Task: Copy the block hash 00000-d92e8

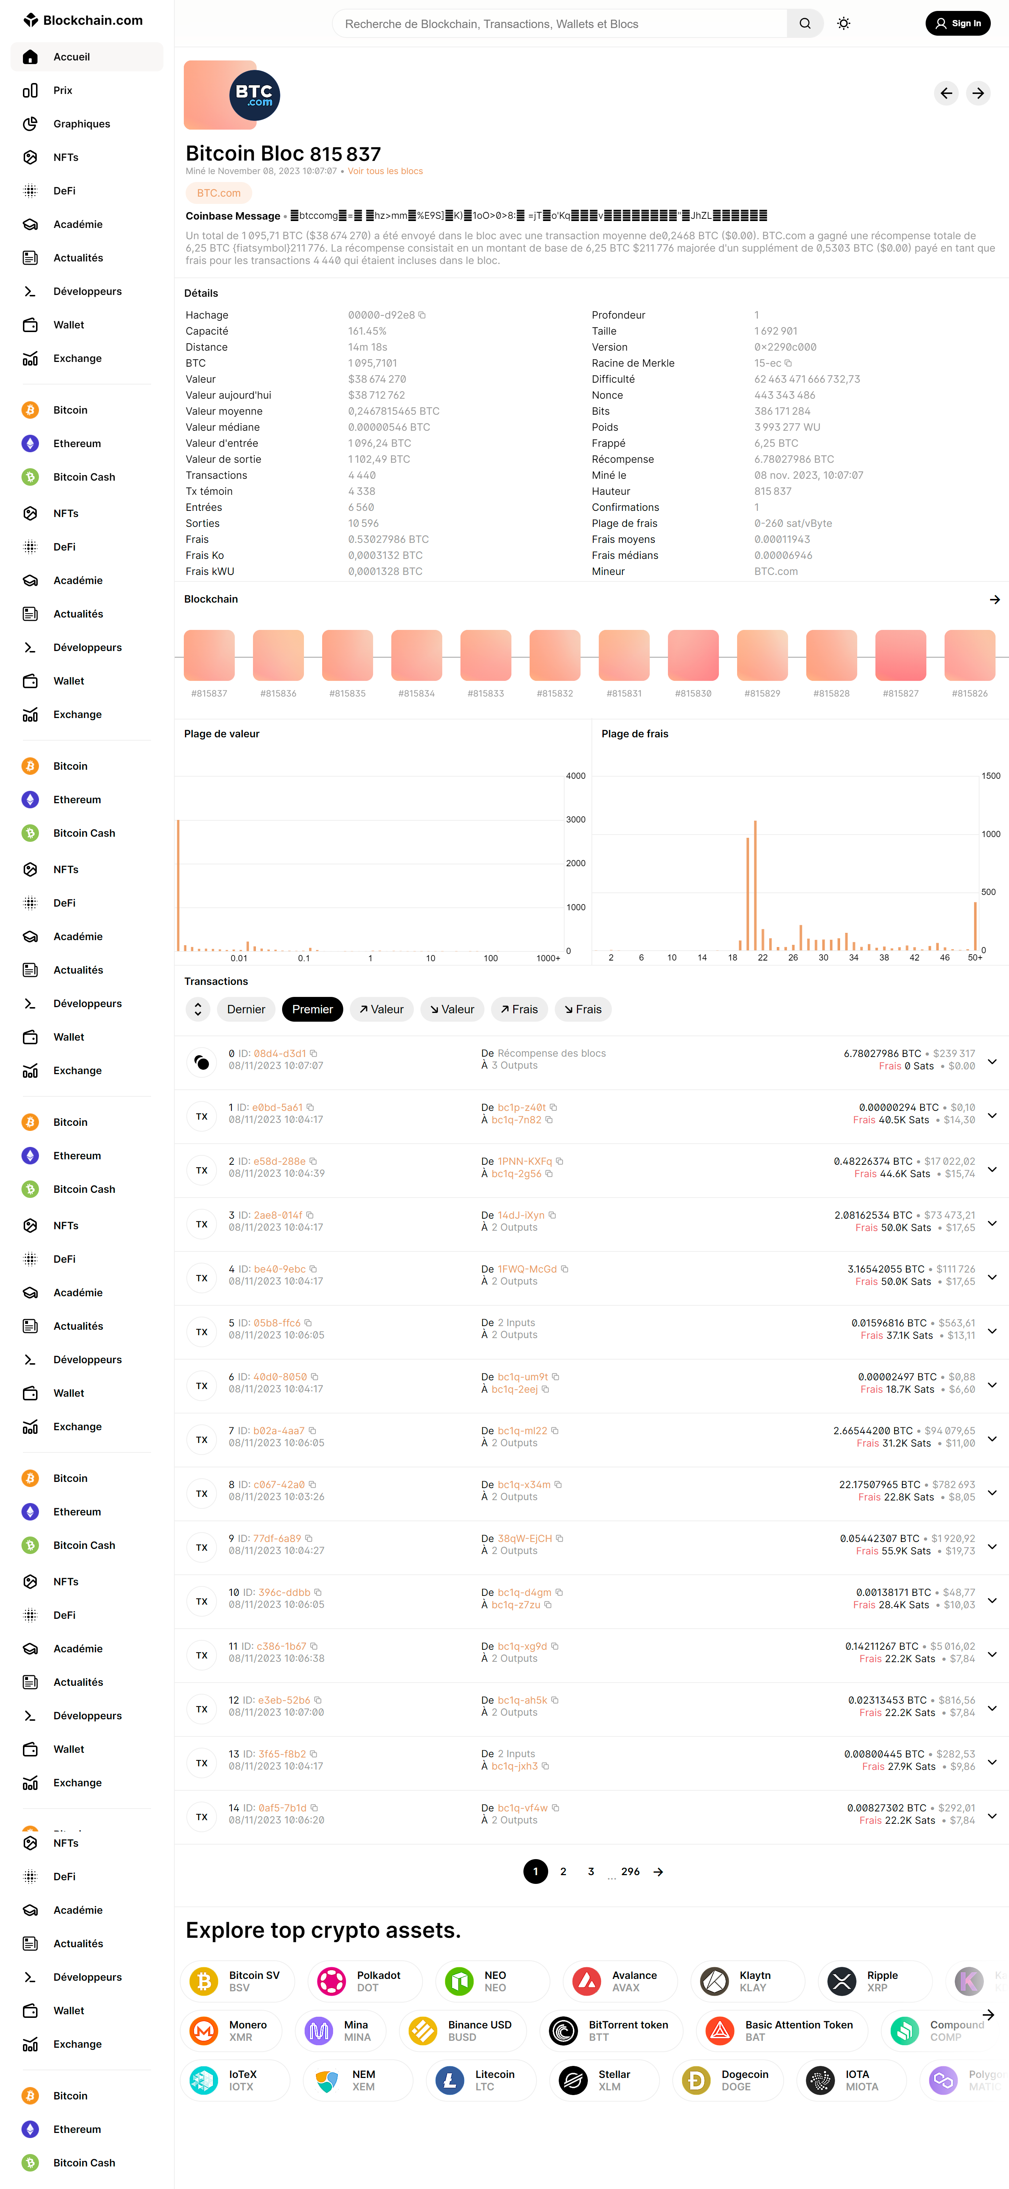Action: [x=422, y=315]
